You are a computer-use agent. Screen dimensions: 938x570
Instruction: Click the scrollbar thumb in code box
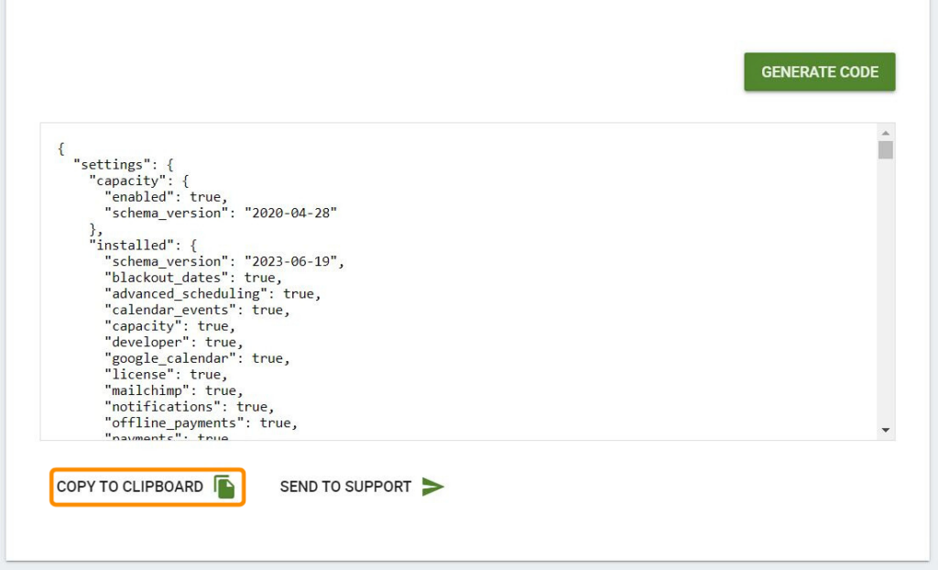tap(886, 149)
